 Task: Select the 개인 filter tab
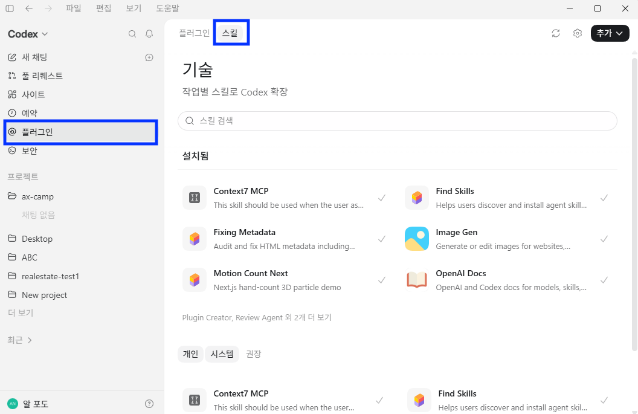click(190, 354)
